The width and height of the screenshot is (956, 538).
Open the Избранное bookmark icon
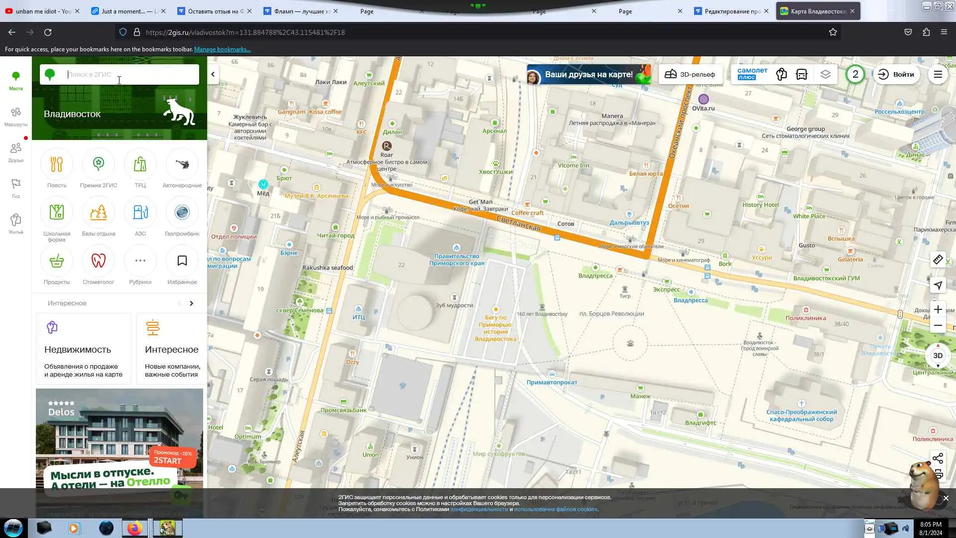[x=182, y=261]
